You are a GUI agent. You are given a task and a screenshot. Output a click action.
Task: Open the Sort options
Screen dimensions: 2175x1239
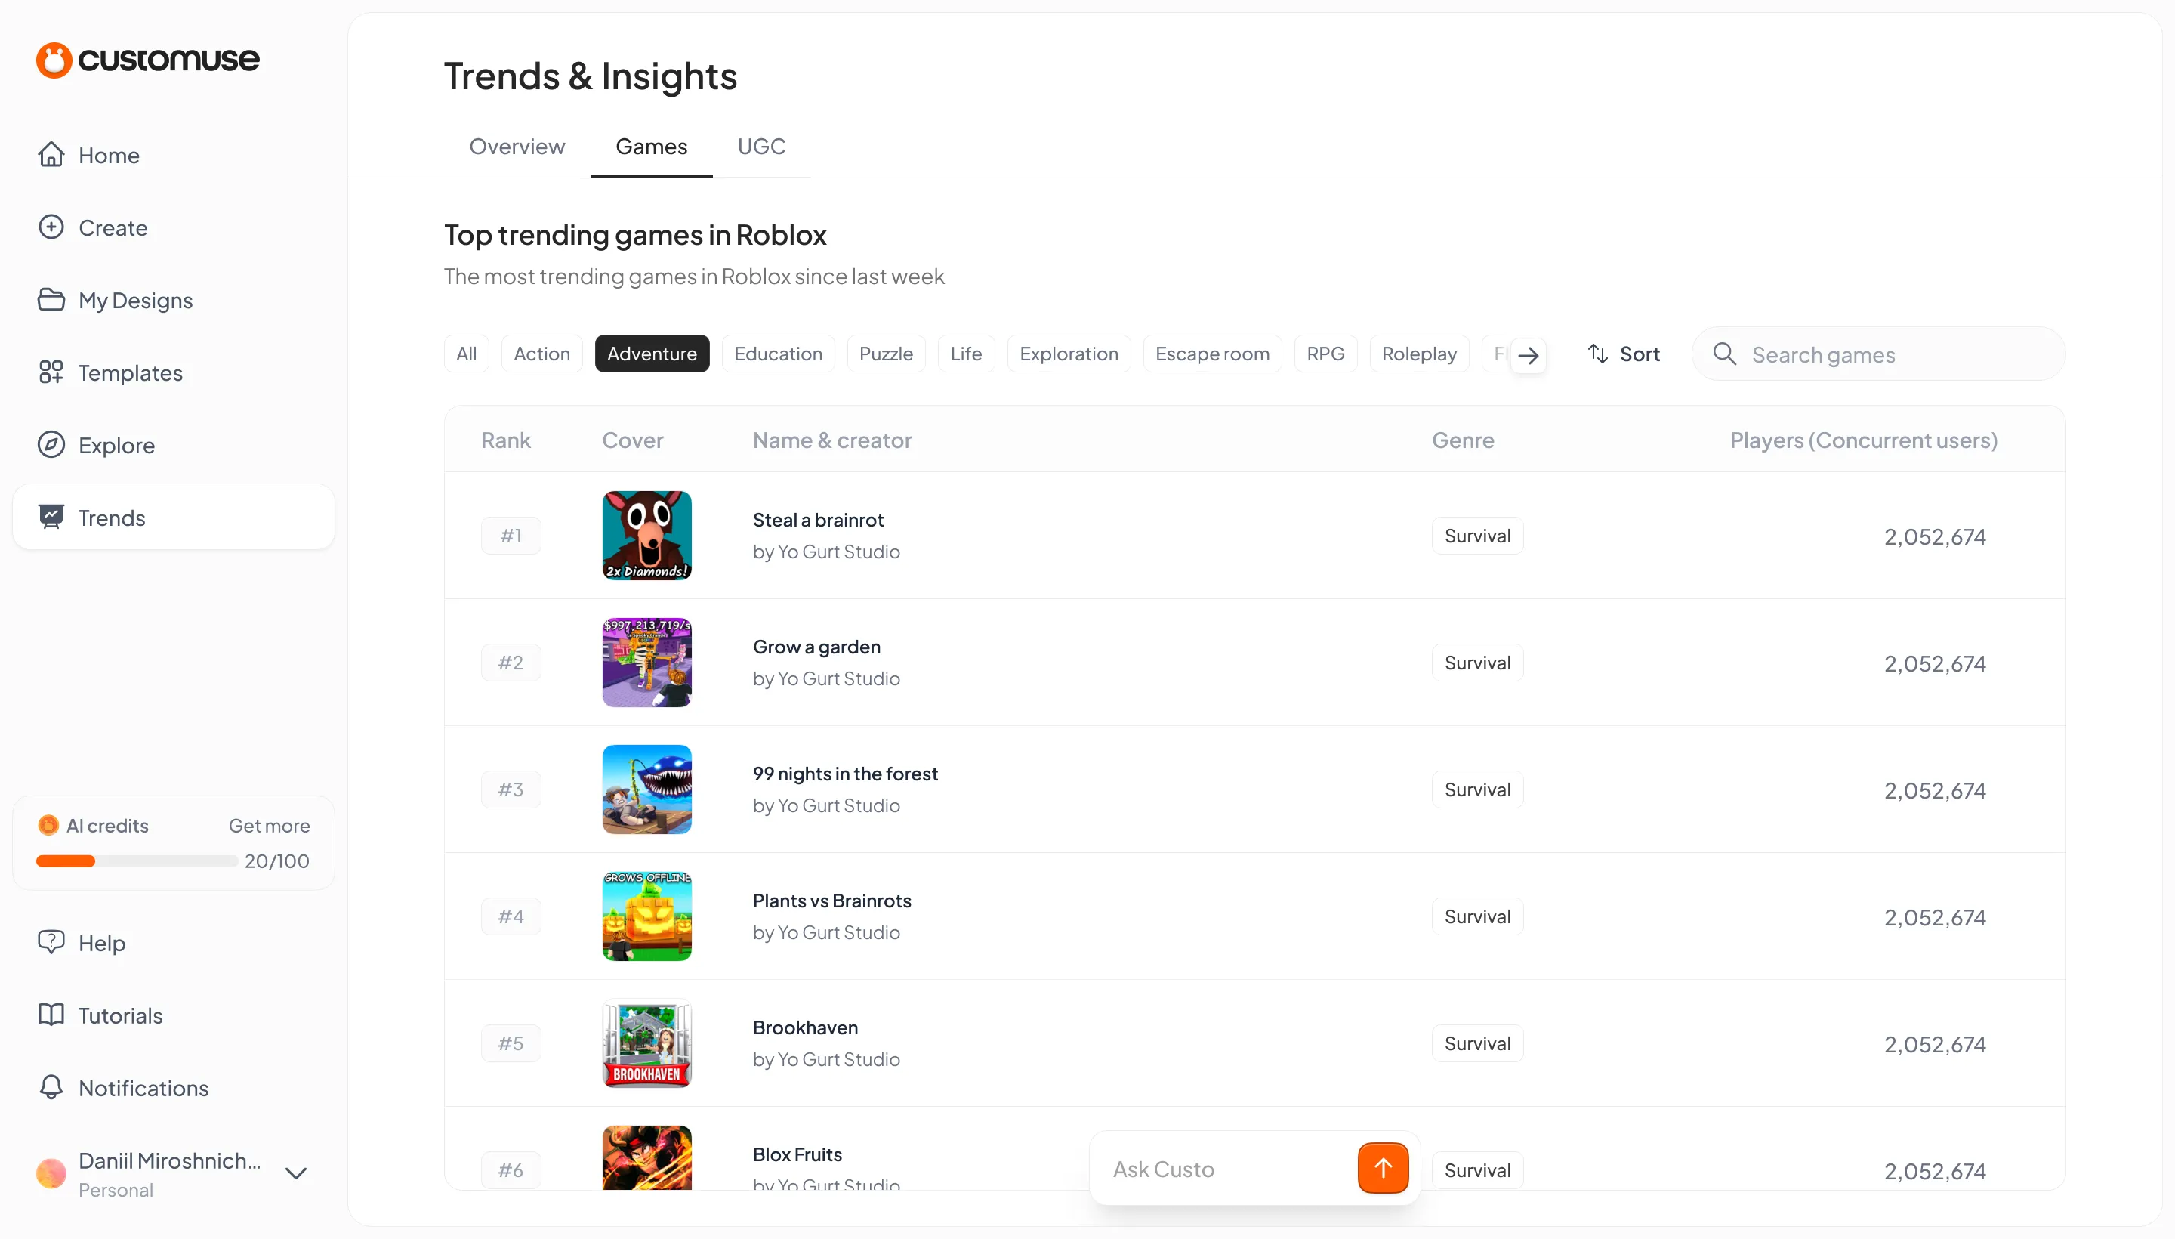(x=1623, y=354)
